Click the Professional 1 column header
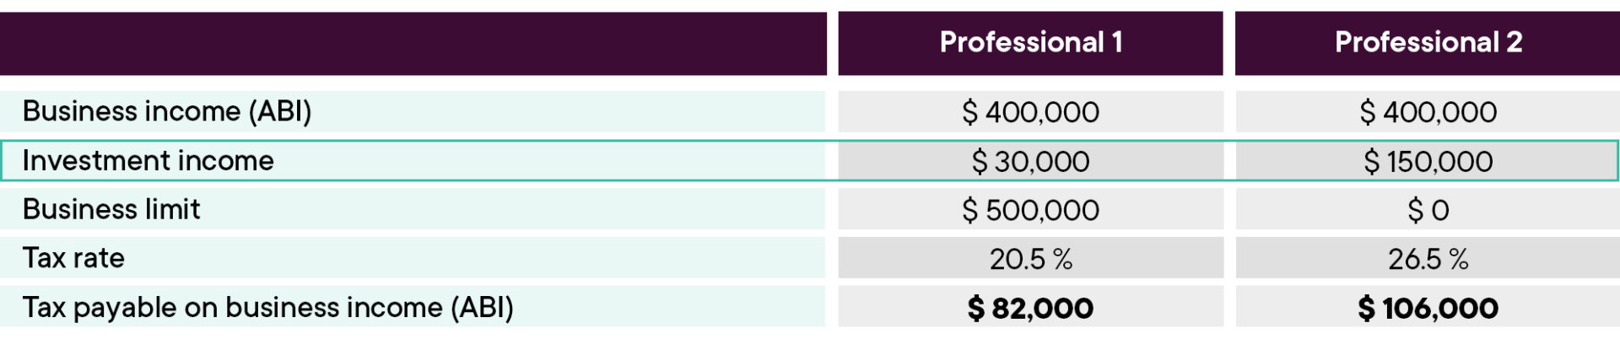The image size is (1620, 339). (x=1030, y=42)
